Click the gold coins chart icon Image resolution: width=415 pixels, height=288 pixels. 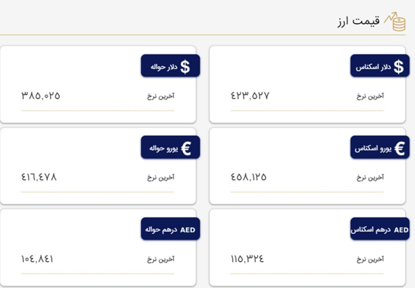pos(395,21)
